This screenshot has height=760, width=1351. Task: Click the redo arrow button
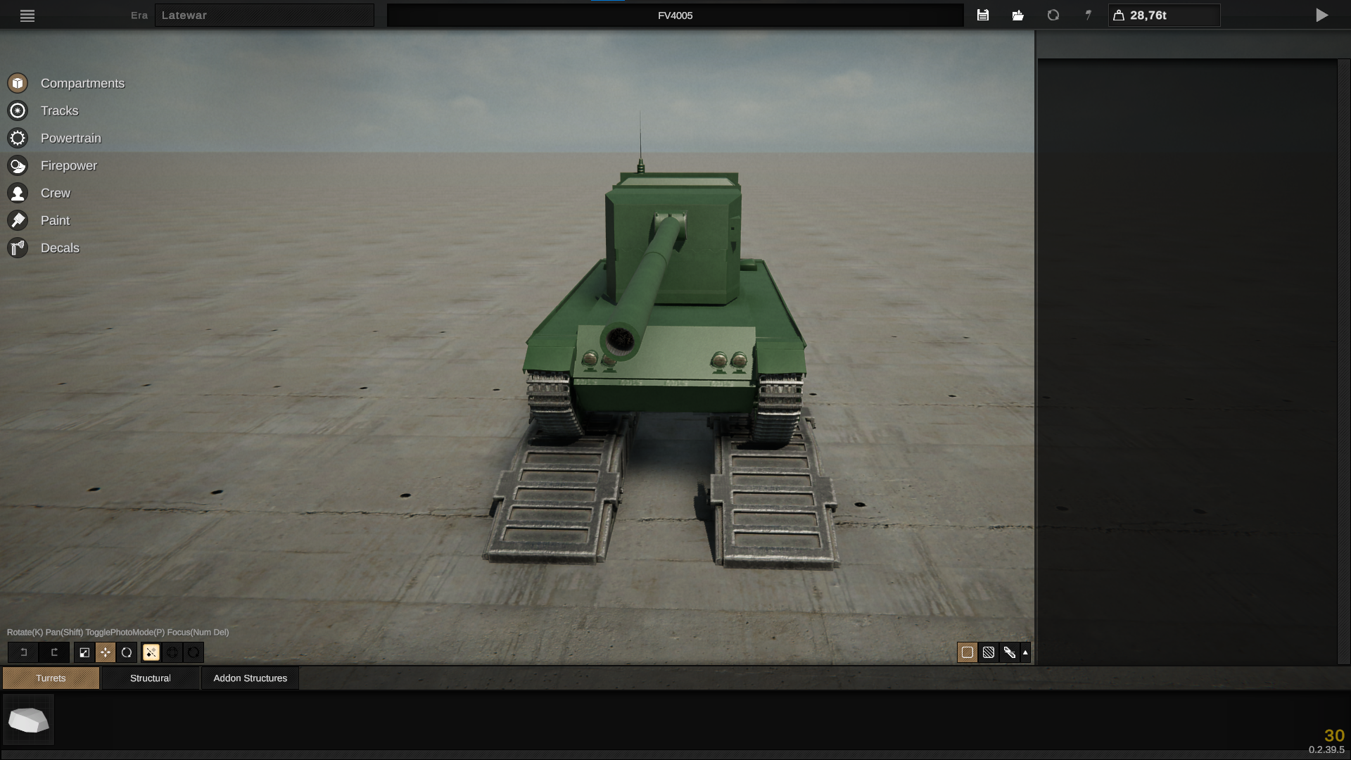[x=54, y=652]
